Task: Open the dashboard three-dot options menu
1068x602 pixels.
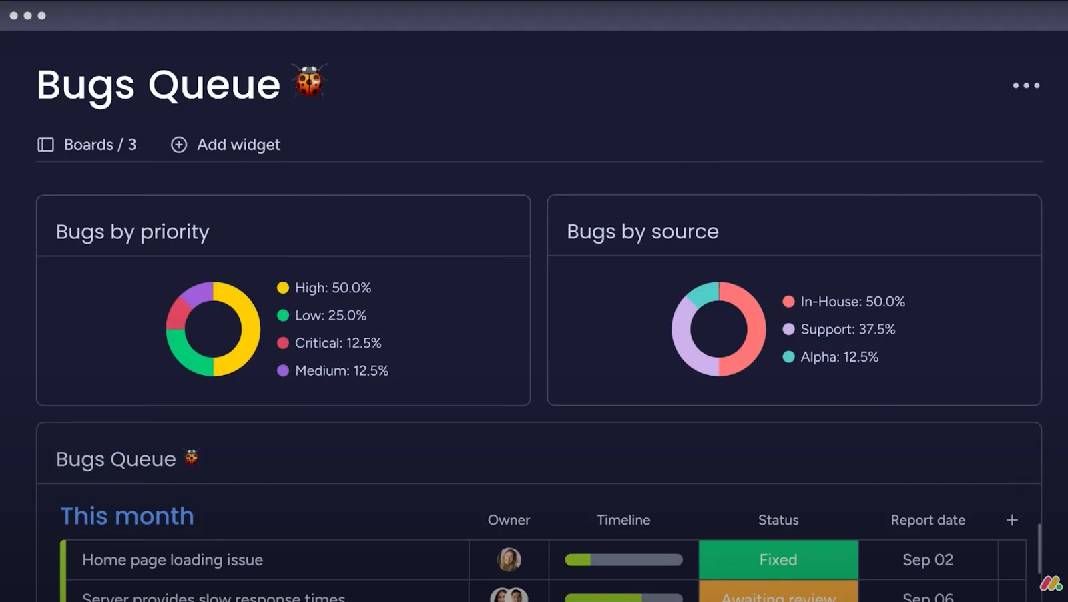Action: (1026, 85)
